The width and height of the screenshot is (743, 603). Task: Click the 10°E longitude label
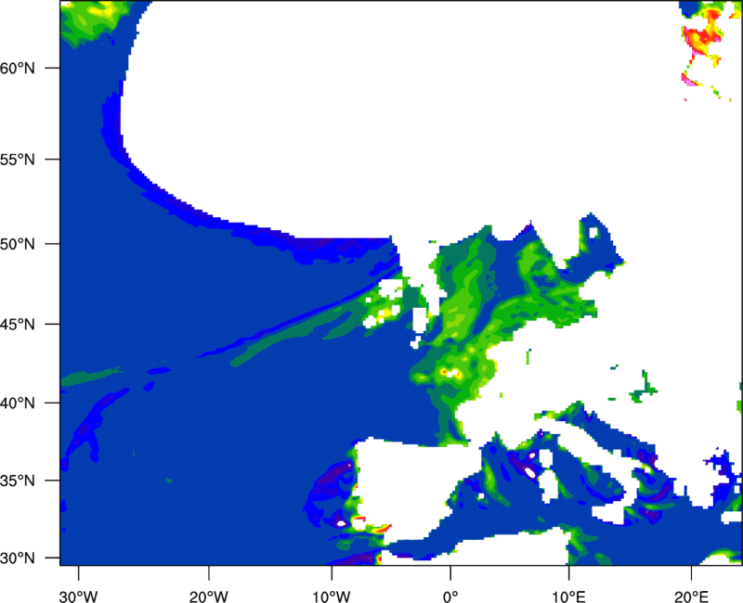(x=568, y=597)
